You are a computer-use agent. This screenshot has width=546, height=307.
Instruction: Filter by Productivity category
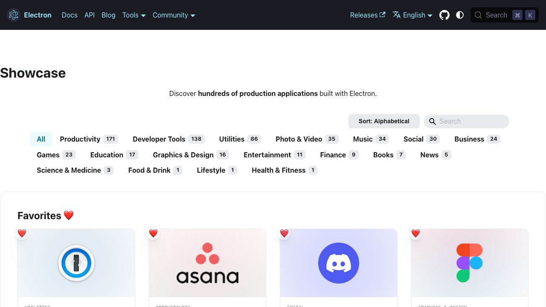tap(89, 139)
